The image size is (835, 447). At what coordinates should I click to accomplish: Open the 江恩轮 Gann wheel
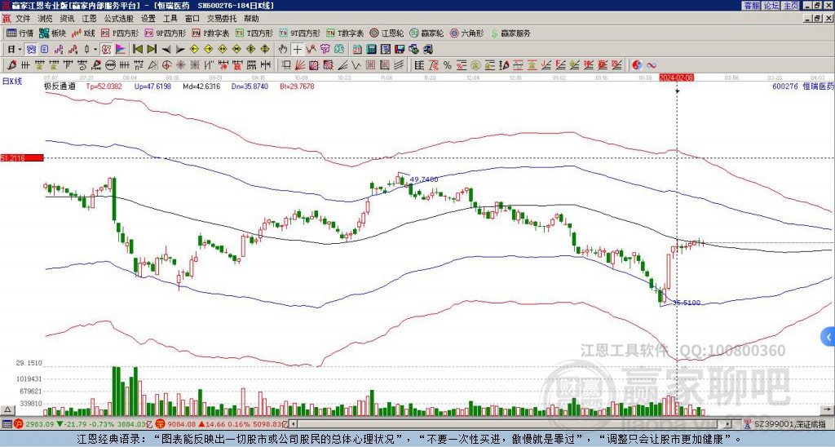(x=387, y=33)
